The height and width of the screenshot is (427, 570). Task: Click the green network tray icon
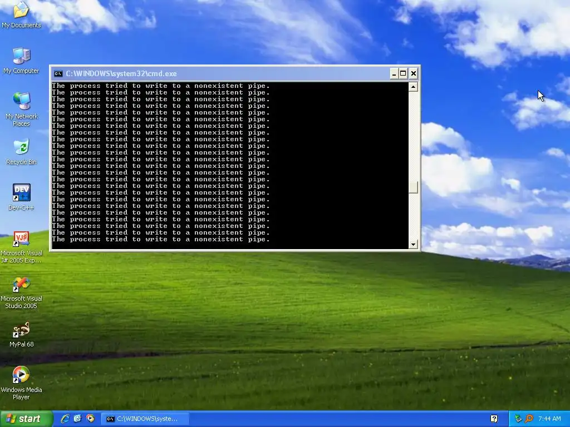518,419
